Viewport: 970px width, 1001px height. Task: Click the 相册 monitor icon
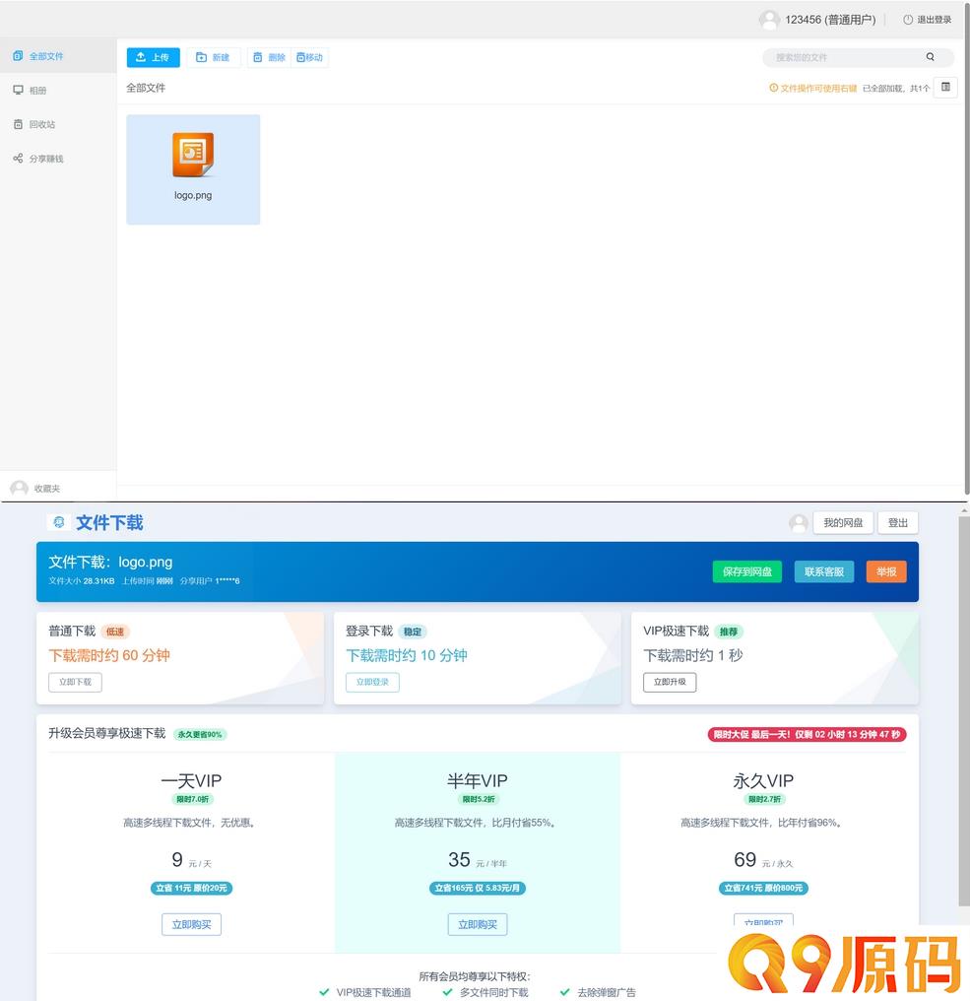click(18, 90)
